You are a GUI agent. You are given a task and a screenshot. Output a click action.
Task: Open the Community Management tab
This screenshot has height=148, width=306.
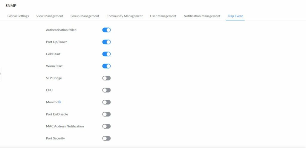125,16
